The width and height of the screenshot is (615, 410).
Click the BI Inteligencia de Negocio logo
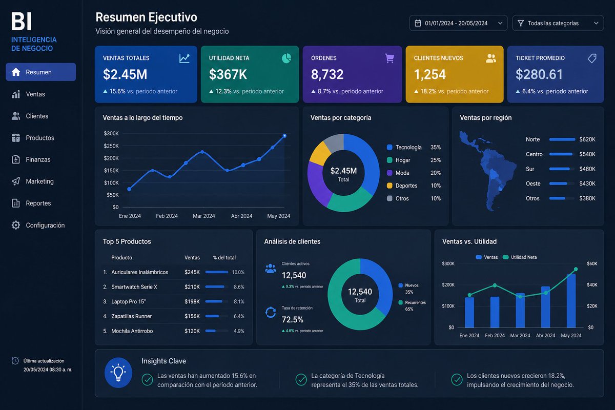tap(33, 28)
